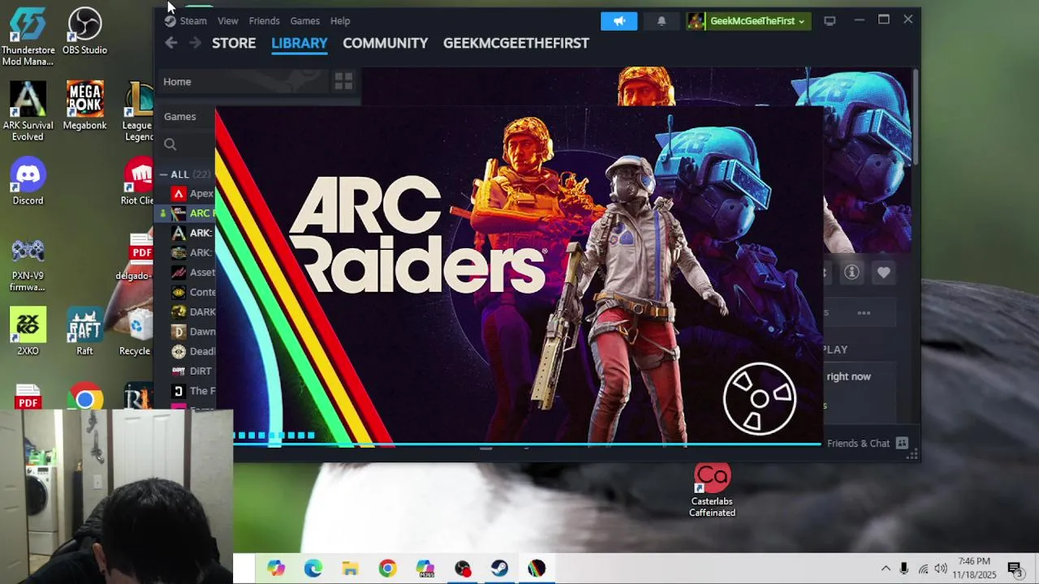Switch to the COMMUNITY tab
This screenshot has width=1039, height=584.
[385, 43]
